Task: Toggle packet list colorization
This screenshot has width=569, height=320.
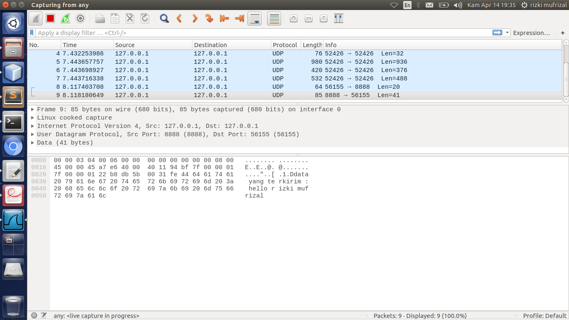Action: click(274, 18)
